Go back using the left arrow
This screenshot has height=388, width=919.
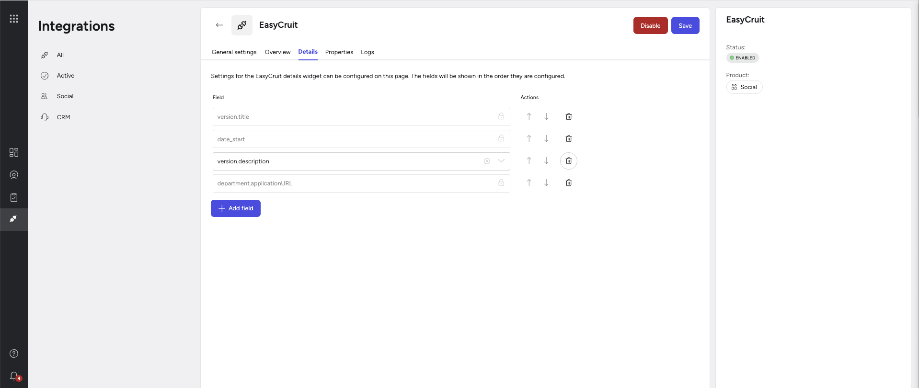pyautogui.click(x=219, y=25)
